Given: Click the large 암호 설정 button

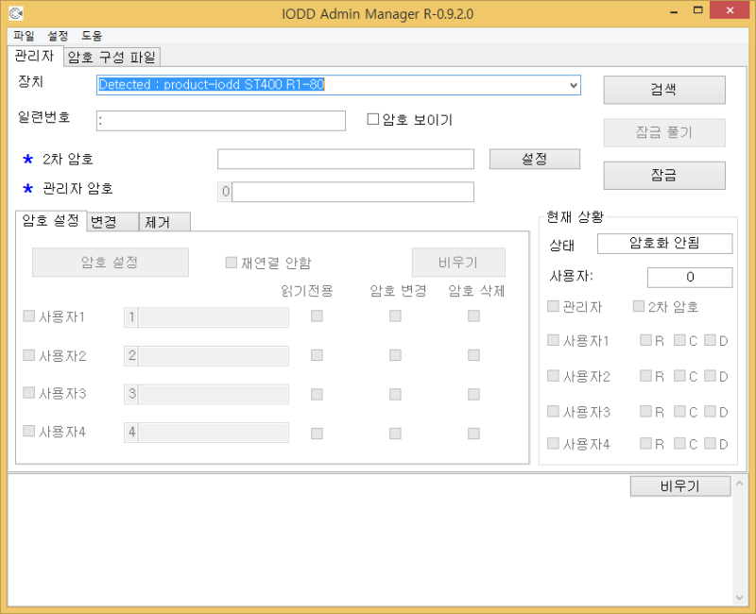Looking at the screenshot, I should pos(111,263).
